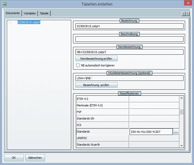The image size is (194, 165).
Task: Click the Bezeichnung prüfen button
Action: coord(96,85)
